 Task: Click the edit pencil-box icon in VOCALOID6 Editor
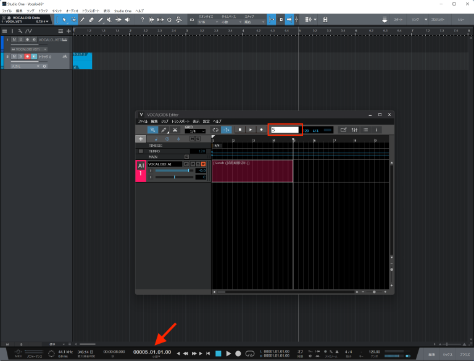343,130
